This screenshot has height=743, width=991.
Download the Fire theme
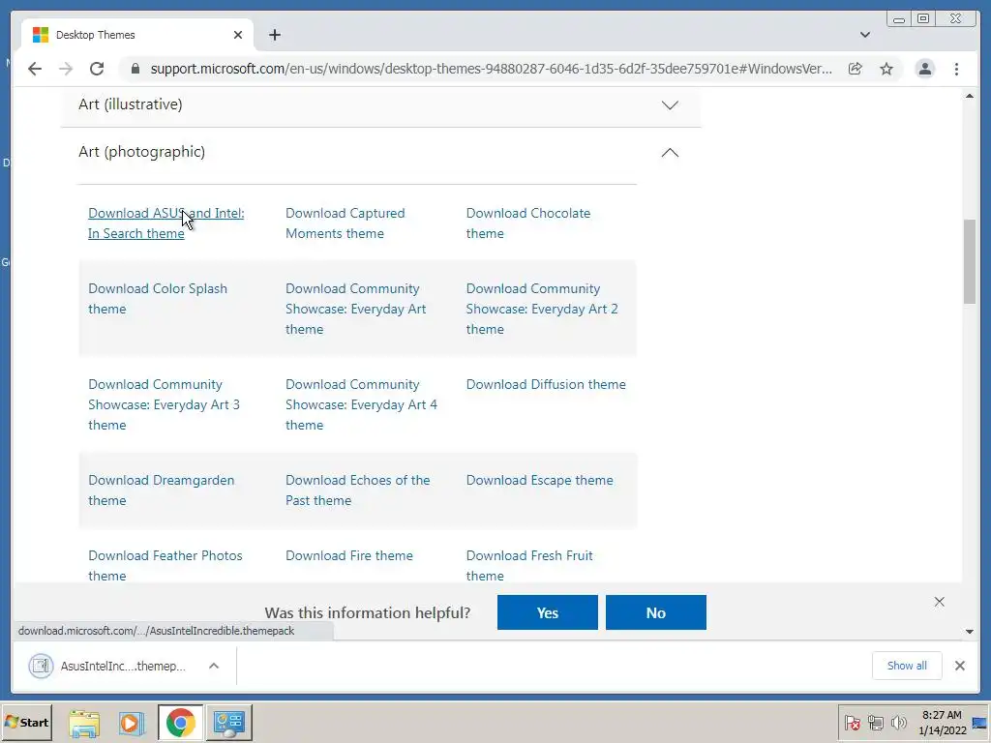click(x=348, y=555)
